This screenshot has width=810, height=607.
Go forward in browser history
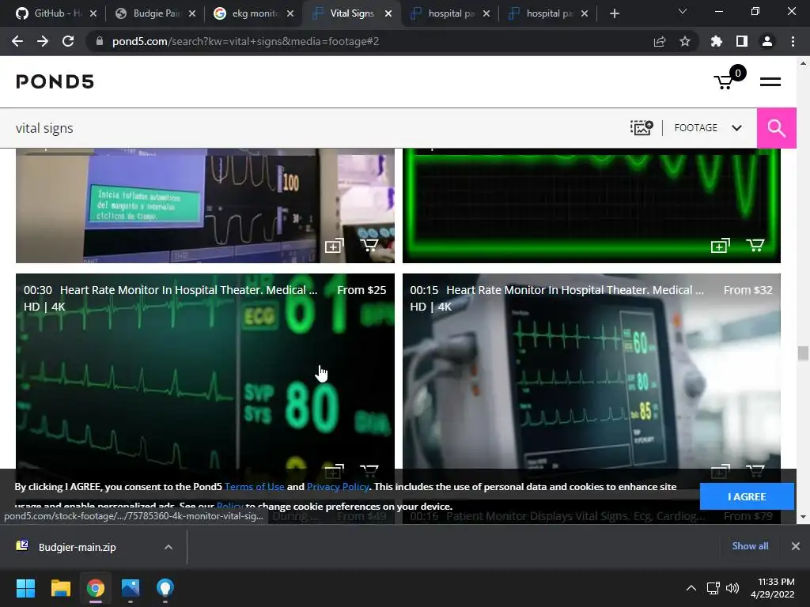[43, 41]
